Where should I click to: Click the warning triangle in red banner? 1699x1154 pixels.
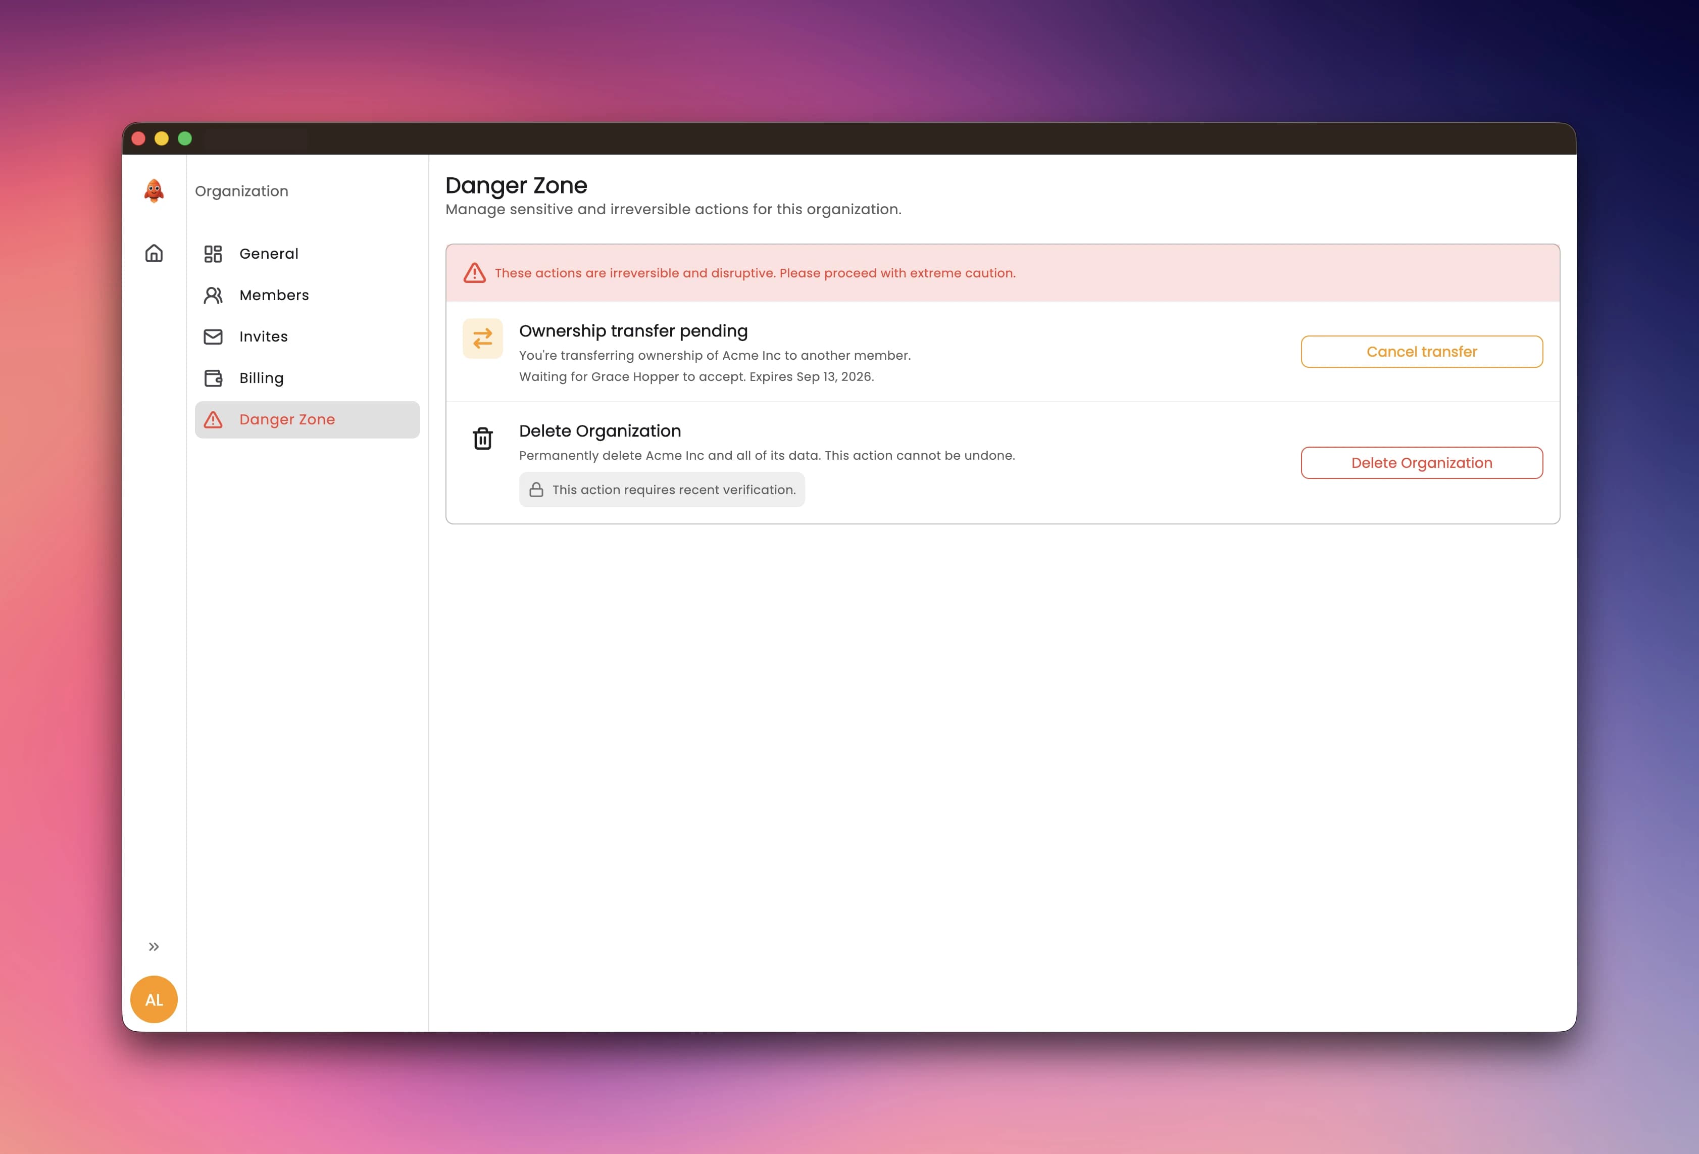[474, 273]
